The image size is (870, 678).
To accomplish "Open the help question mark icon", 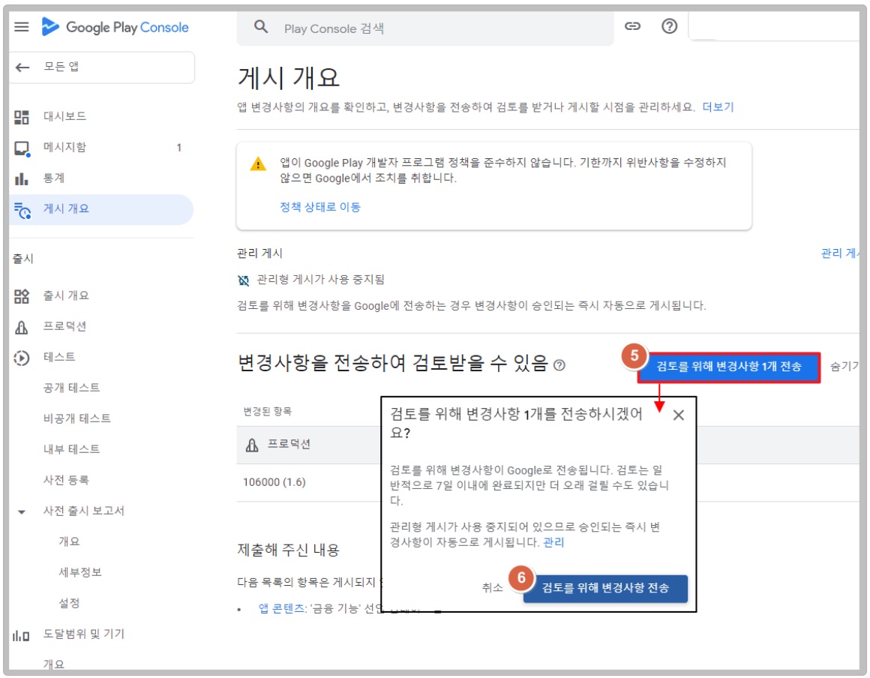I will [669, 26].
